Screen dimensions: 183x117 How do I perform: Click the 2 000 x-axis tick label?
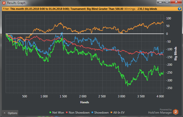(x=83, y=96)
